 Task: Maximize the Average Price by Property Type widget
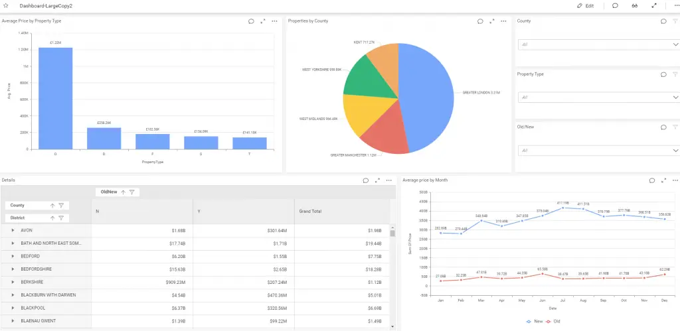(263, 21)
